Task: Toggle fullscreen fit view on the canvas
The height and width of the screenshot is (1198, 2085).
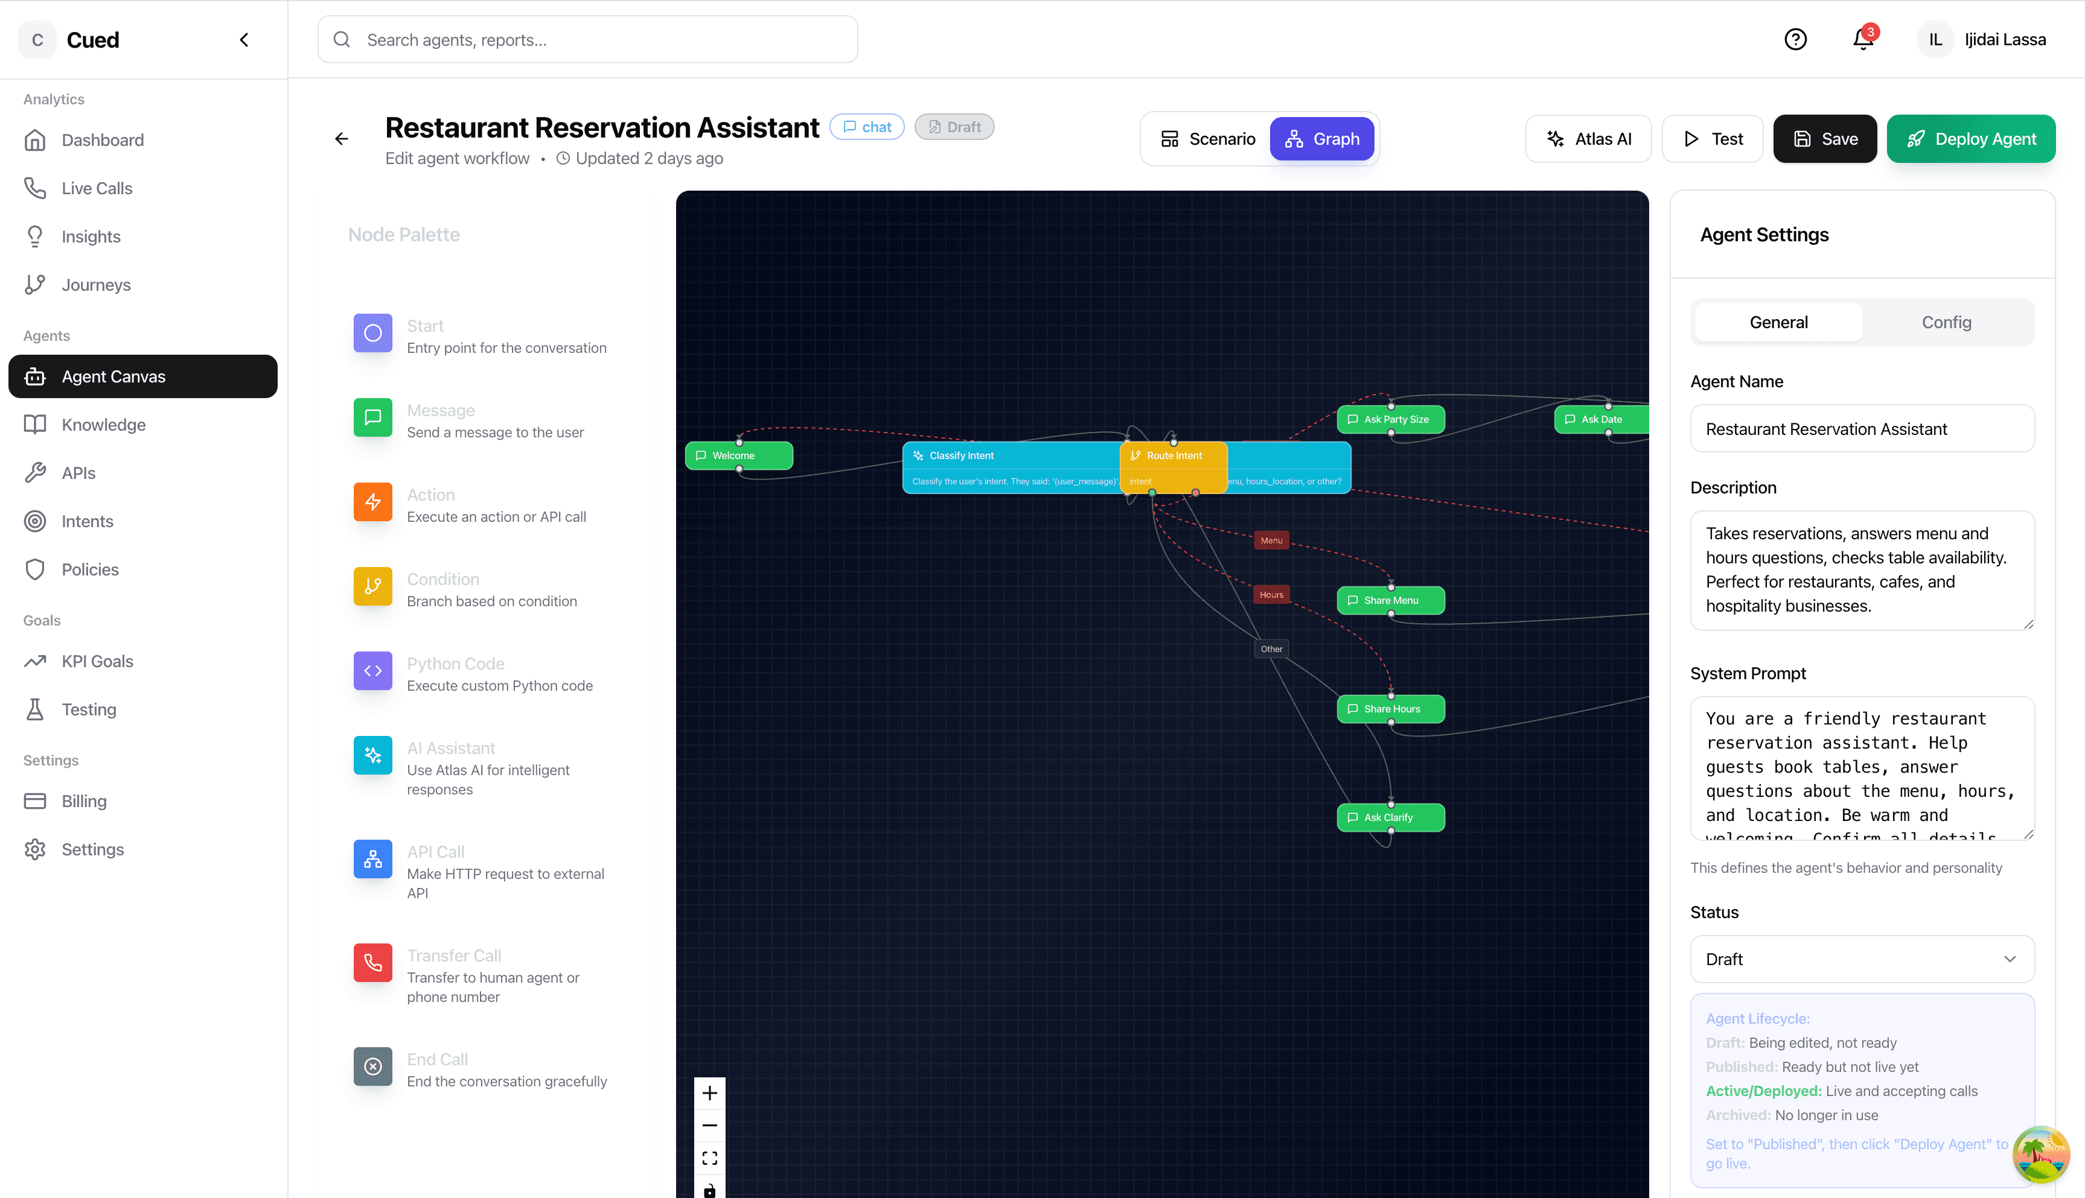Action: 709,1157
